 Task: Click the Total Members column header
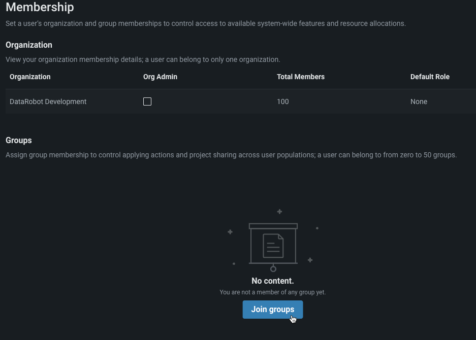click(x=300, y=77)
